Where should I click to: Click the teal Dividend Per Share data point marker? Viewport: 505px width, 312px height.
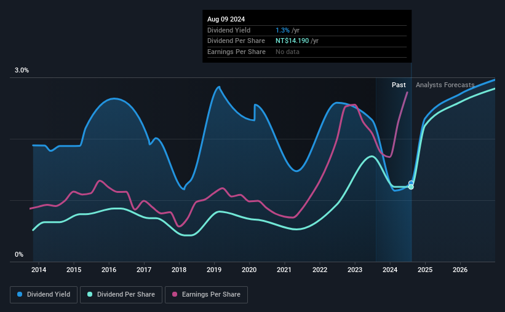411,187
